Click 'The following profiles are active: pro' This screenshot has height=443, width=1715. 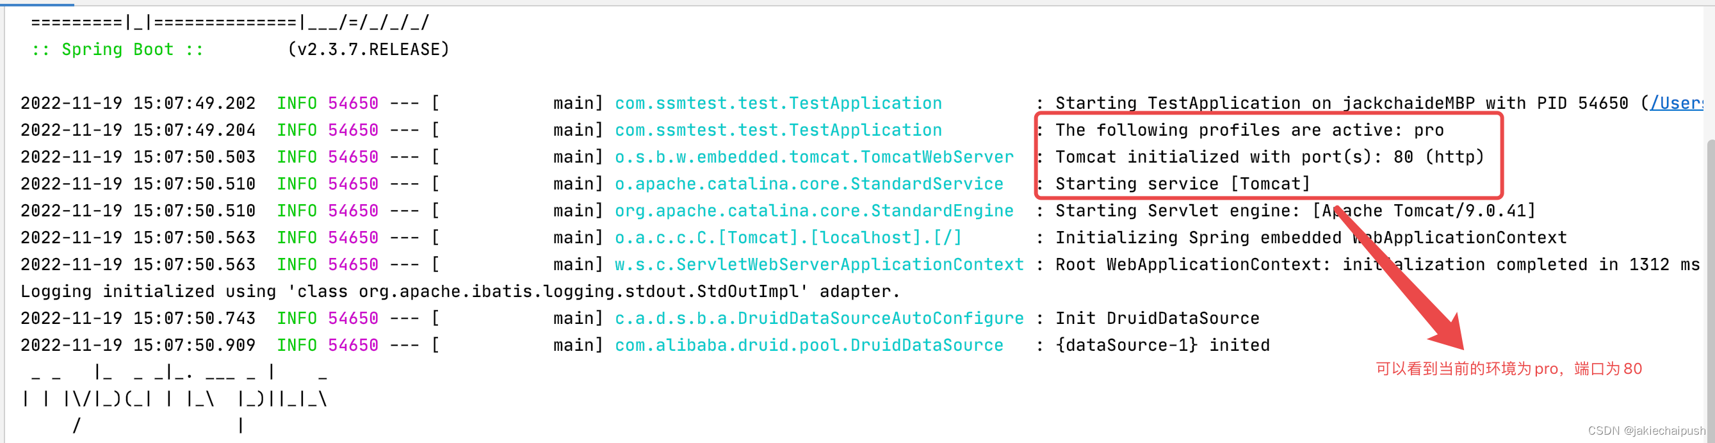tap(1249, 130)
